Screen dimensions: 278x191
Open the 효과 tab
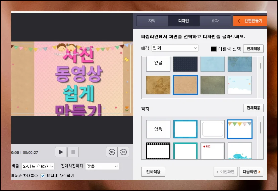(215, 21)
